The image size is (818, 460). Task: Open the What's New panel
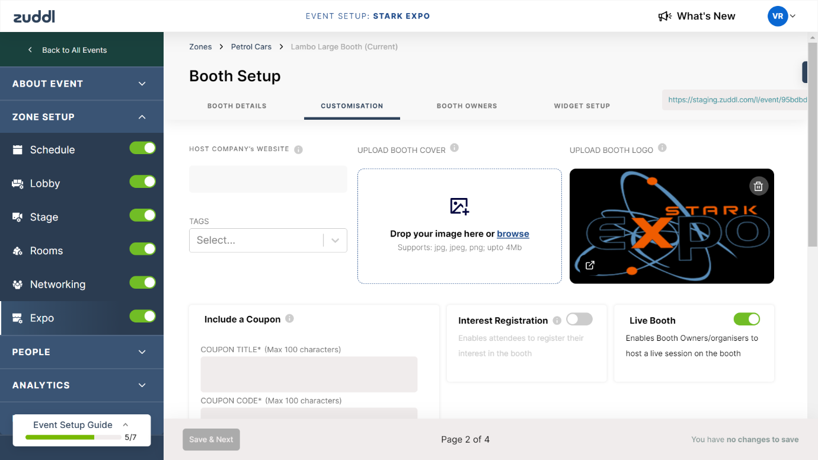click(x=697, y=16)
